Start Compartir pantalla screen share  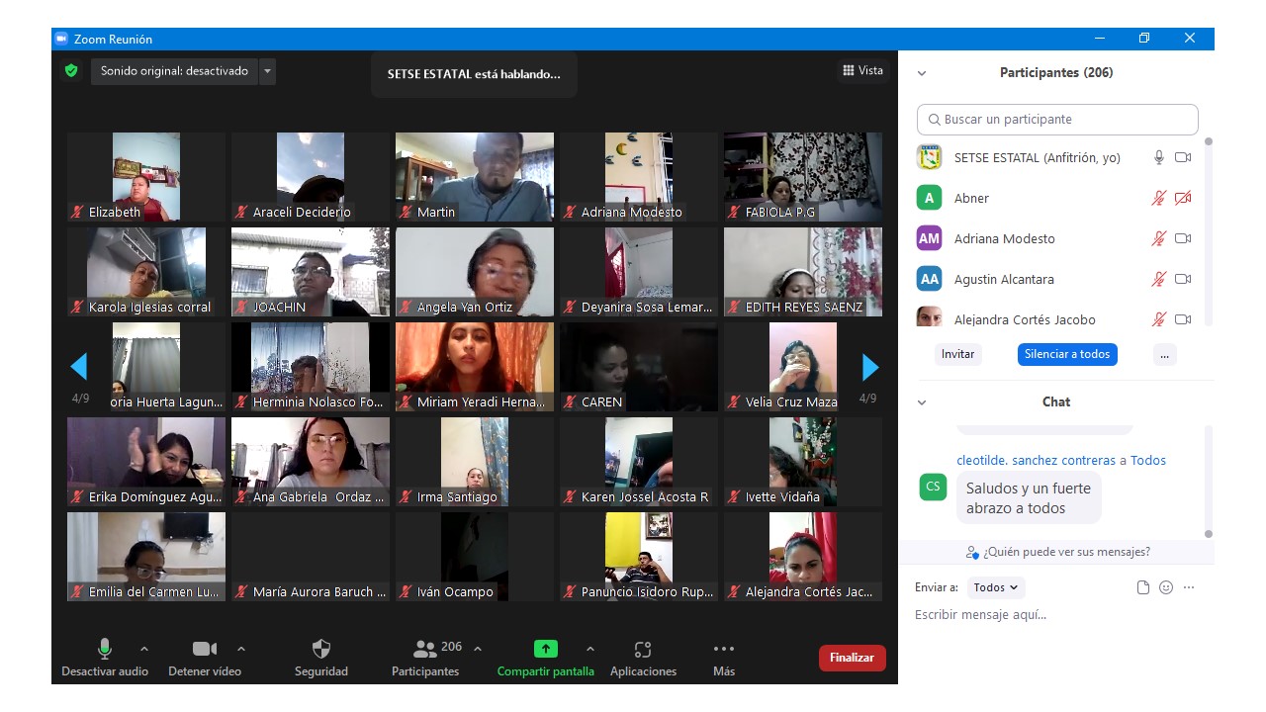(x=546, y=658)
